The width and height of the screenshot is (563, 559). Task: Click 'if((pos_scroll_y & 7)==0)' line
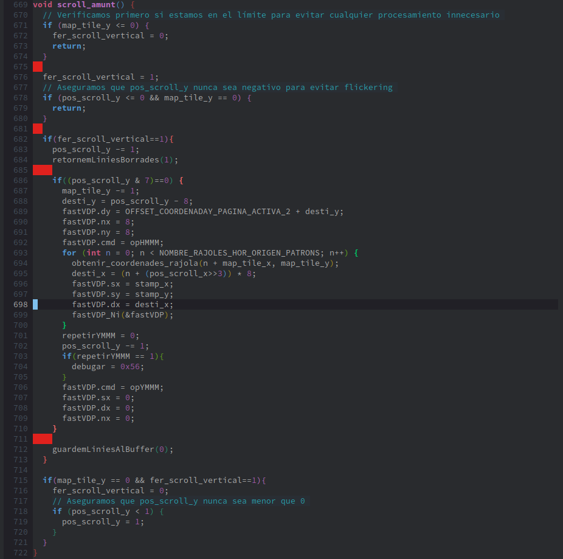click(118, 181)
